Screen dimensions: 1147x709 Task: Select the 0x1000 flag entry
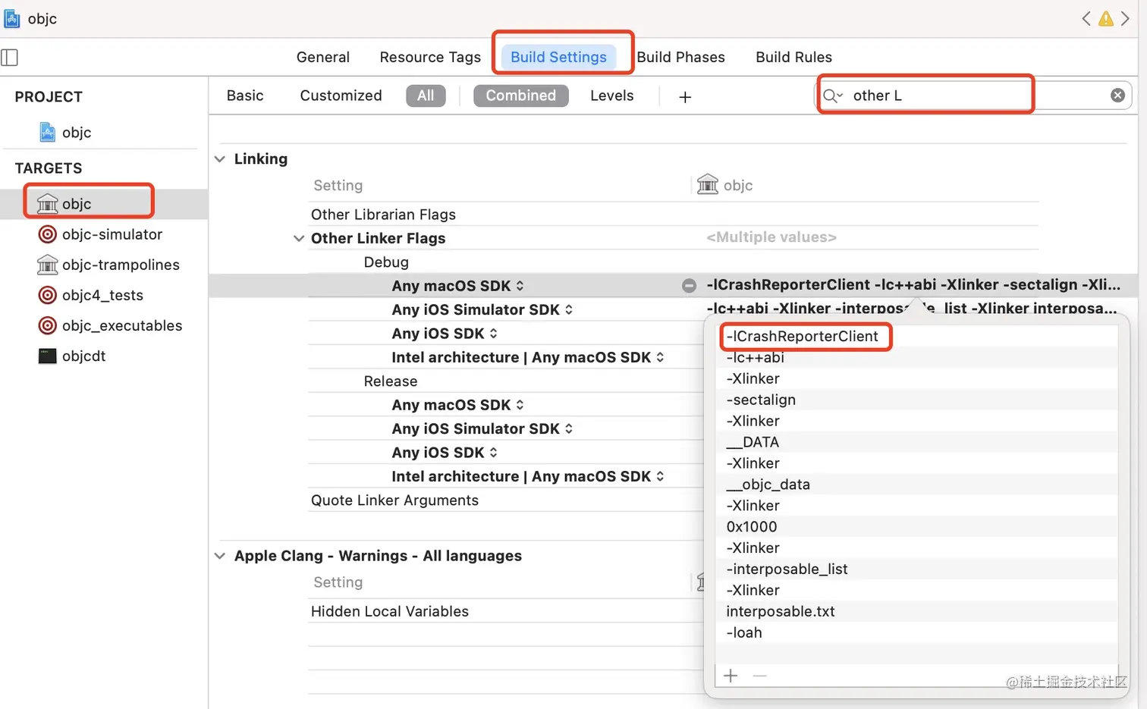[916, 527]
